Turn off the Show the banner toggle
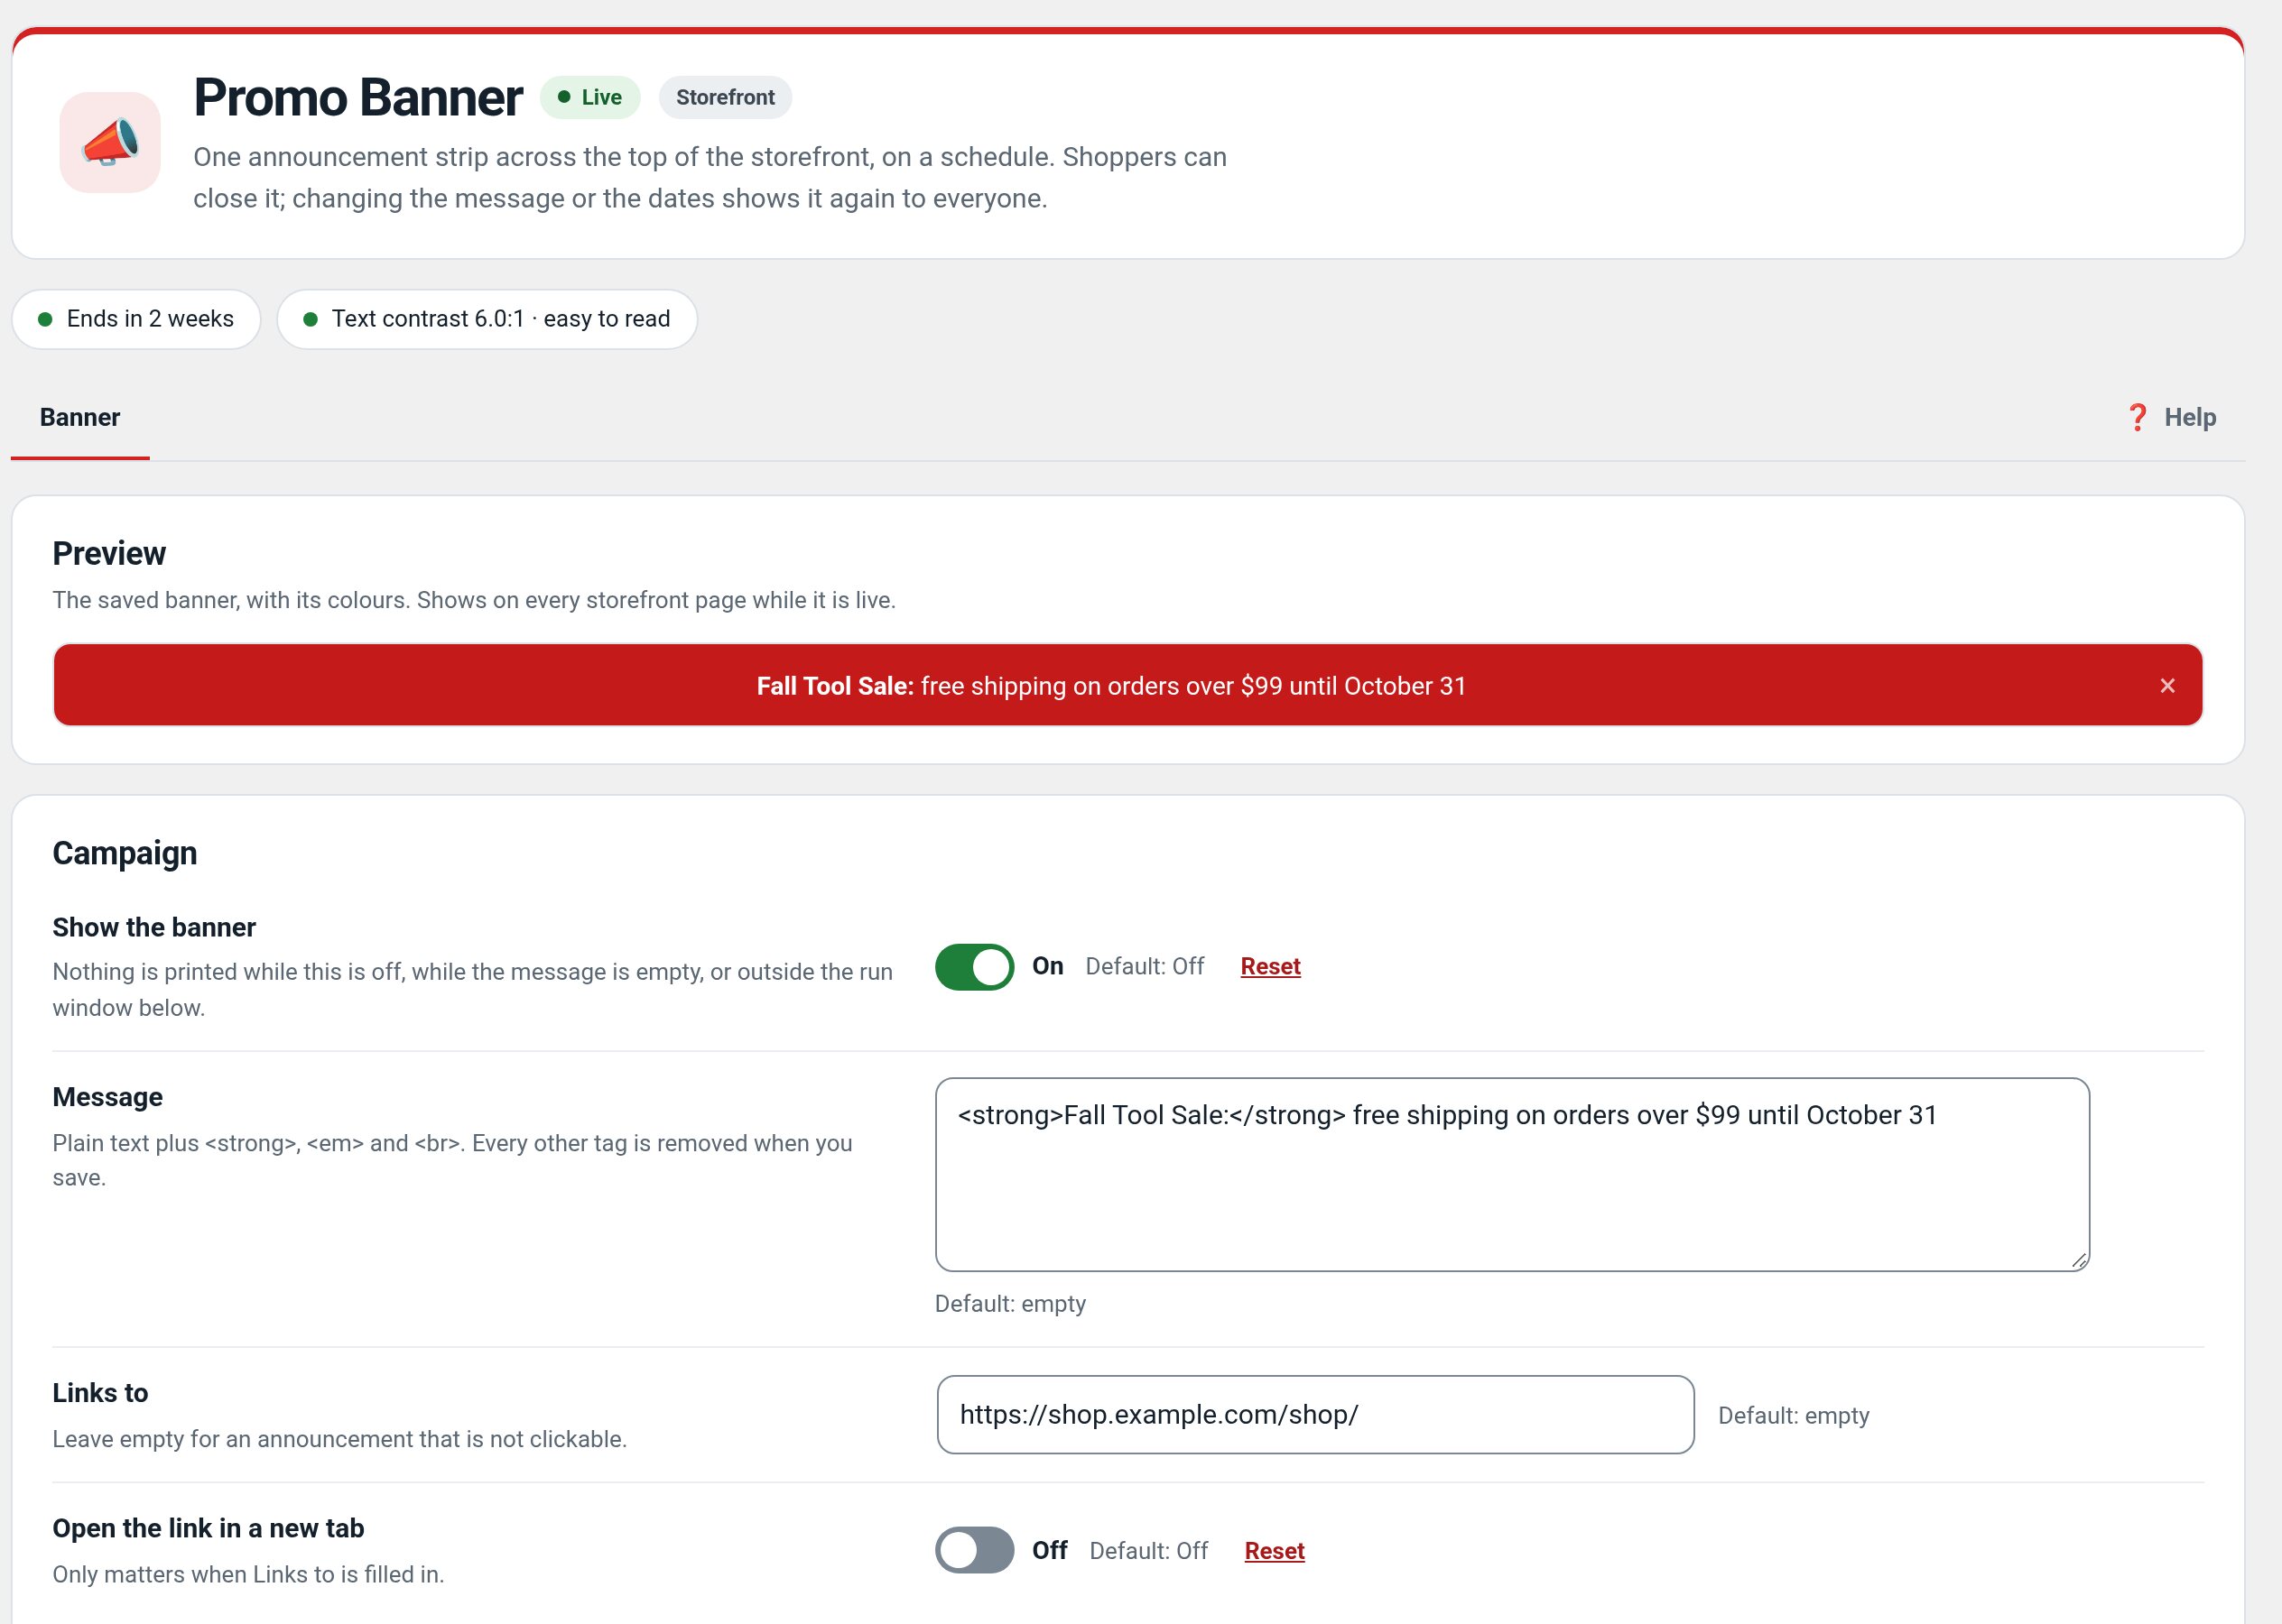Screen dimensions: 2282x1624 point(974,966)
